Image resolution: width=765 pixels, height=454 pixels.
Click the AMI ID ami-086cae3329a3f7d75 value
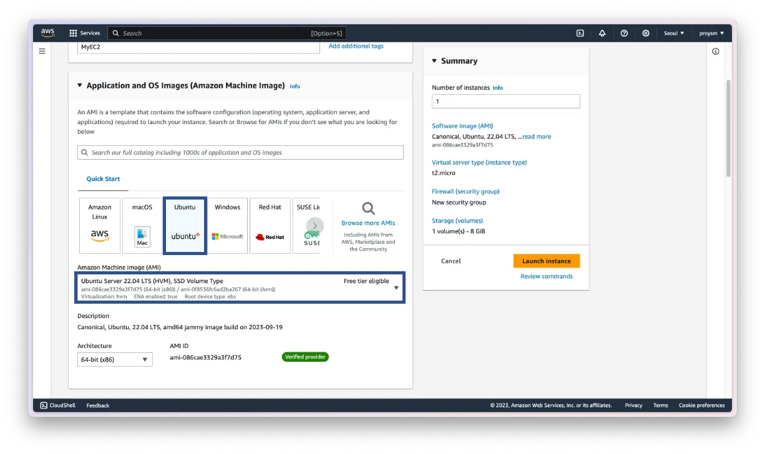tap(206, 358)
